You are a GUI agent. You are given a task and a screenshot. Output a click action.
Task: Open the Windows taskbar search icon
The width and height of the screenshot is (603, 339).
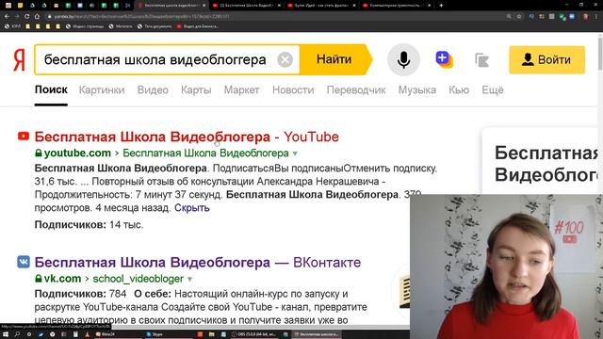pos(17,334)
